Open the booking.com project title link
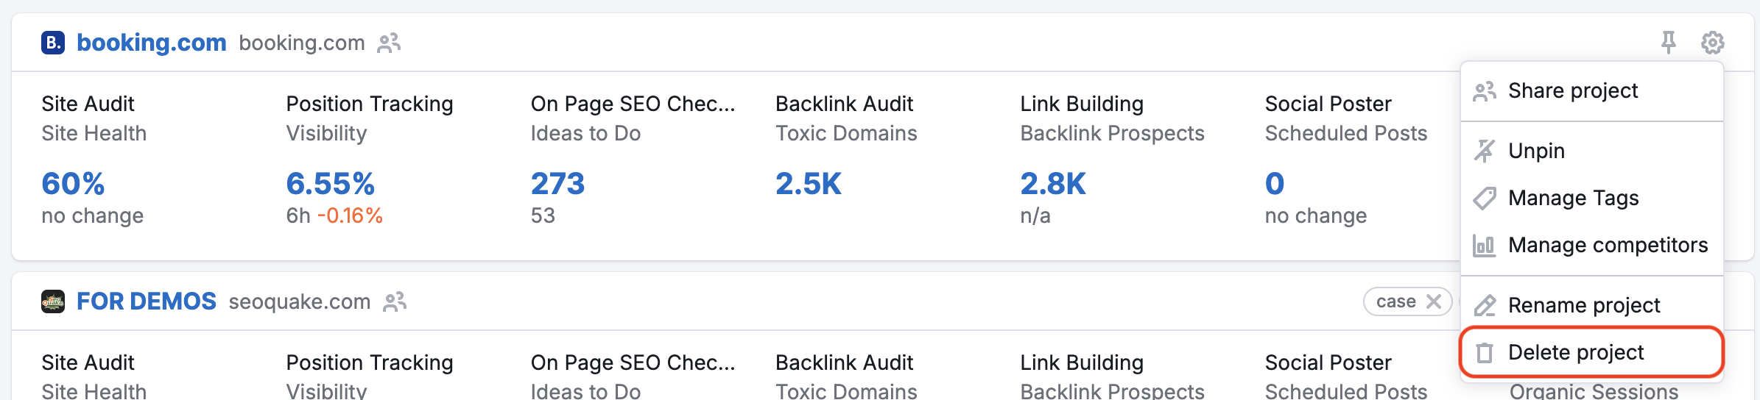 point(152,43)
